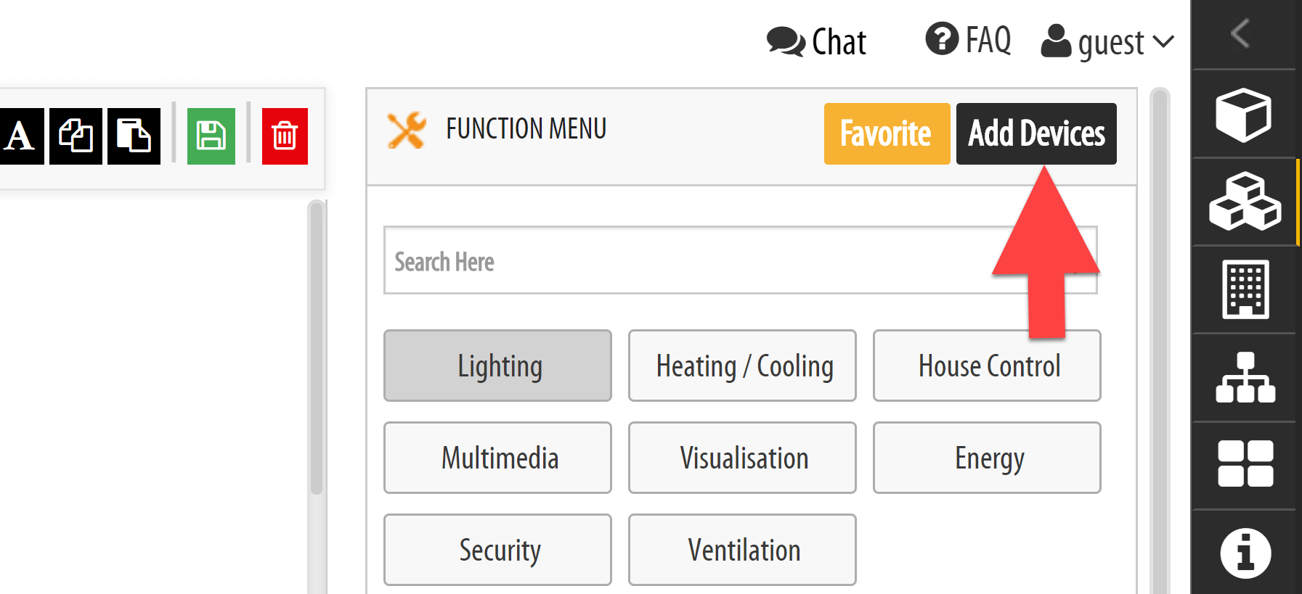Select the Heating / Cooling category

point(742,366)
